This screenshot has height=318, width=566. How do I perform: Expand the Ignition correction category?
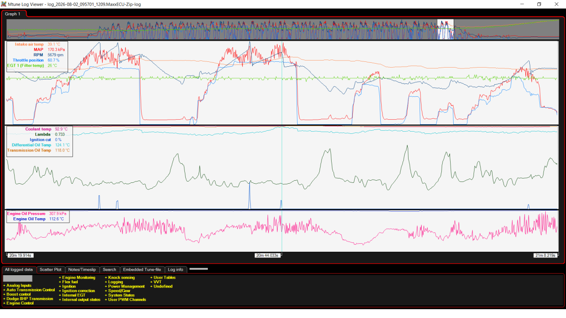[x=77, y=291]
